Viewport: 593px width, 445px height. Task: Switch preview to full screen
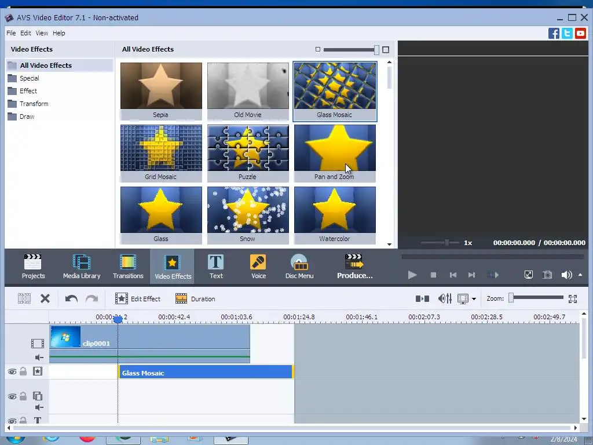pyautogui.click(x=528, y=275)
